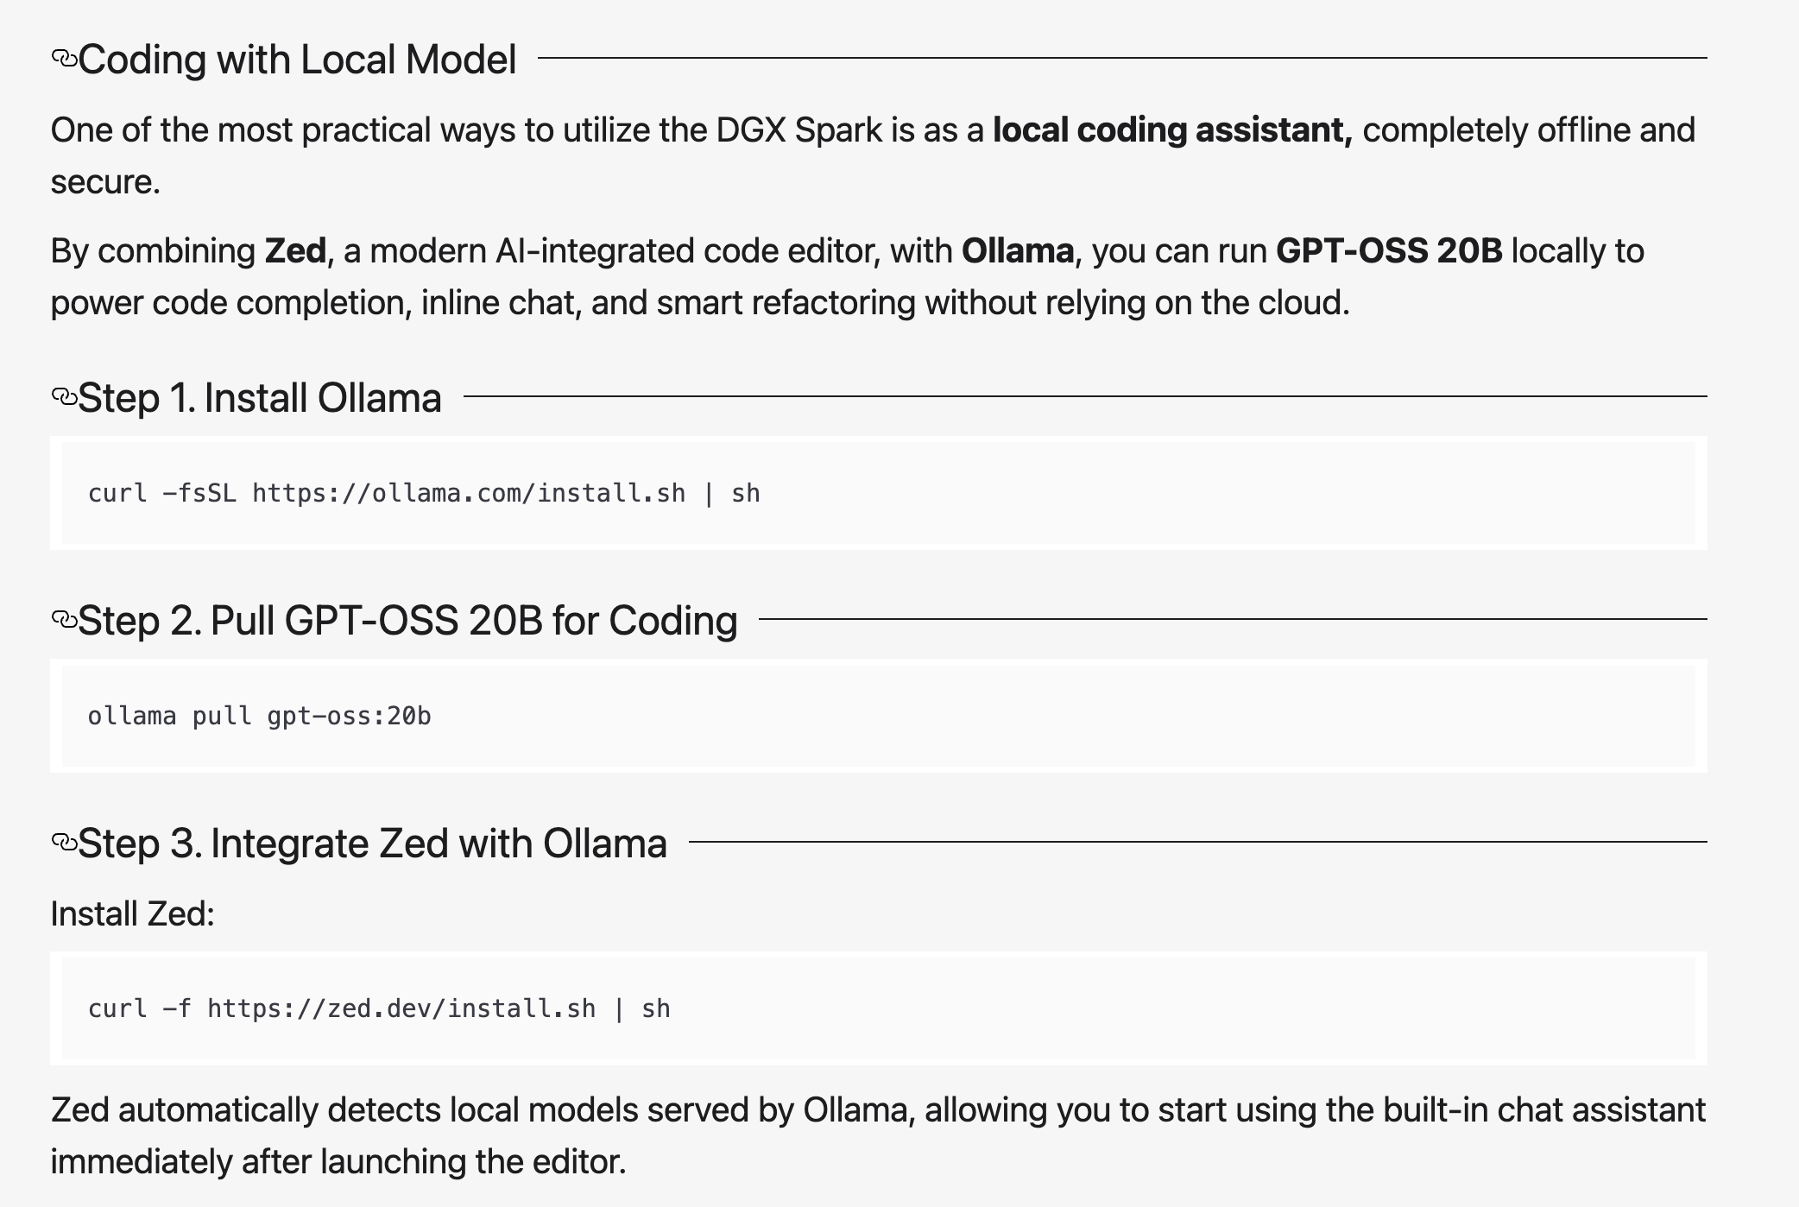The width and height of the screenshot is (1799, 1207).
Task: Click the ollama.com install.sh URL in the code
Action: (x=469, y=494)
